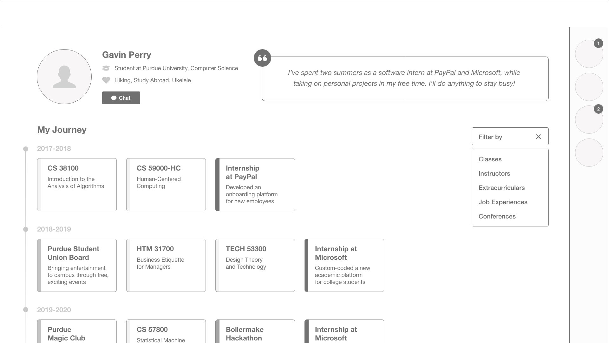Open 2018-2019 Internship at Microsoft card
This screenshot has height=343, width=609.
click(344, 265)
